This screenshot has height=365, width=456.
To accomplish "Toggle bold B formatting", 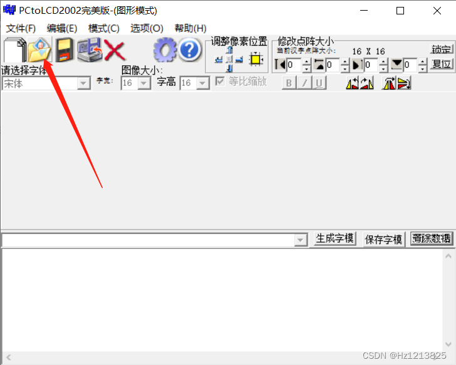I will coord(289,83).
